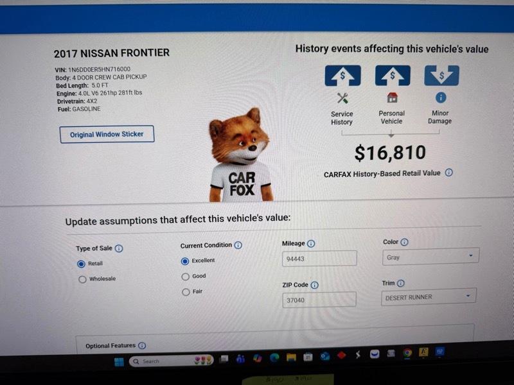Open info for CARFAX History-Based Retail Value
This screenshot has height=385, width=514.
coord(448,173)
